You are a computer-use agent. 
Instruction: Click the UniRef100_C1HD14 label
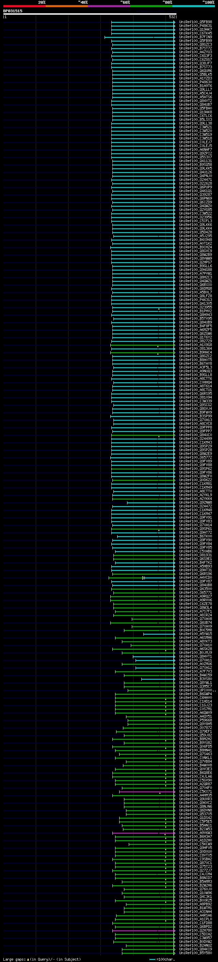coord(196,701)
